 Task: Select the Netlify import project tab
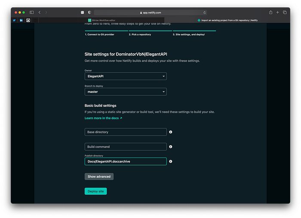pyautogui.click(x=227, y=20)
